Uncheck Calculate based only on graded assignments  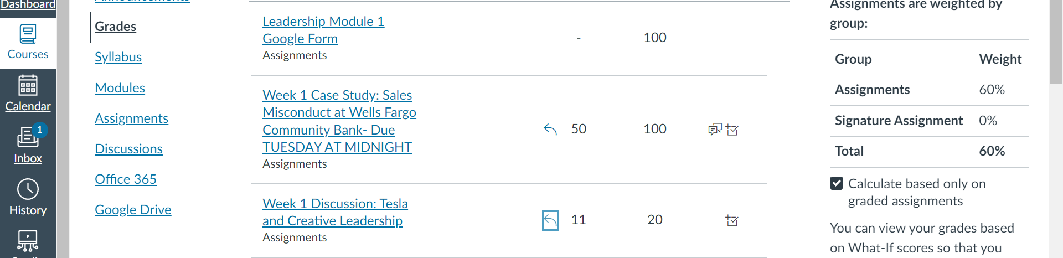pos(837,183)
